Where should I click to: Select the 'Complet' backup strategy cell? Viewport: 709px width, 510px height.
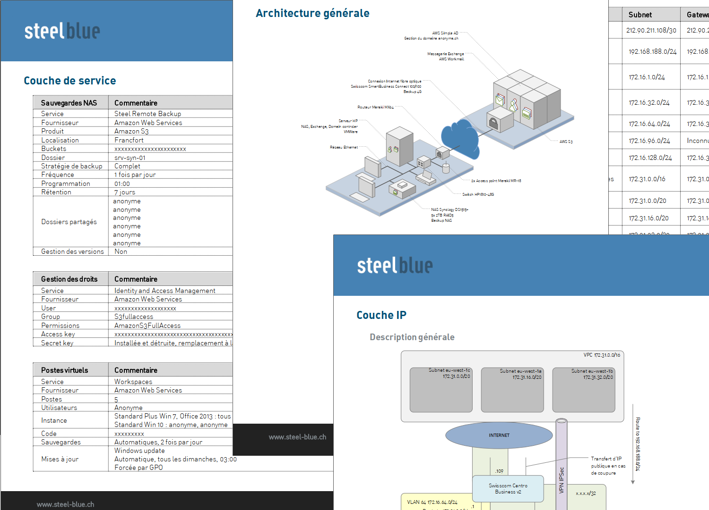click(x=127, y=166)
